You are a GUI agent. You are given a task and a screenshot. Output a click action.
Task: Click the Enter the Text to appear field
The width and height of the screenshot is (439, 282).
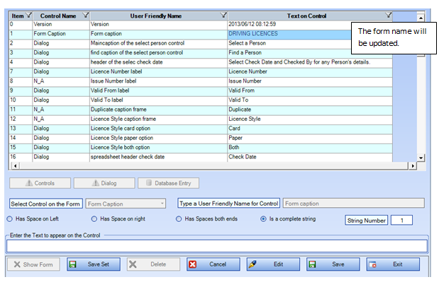pos(217,246)
